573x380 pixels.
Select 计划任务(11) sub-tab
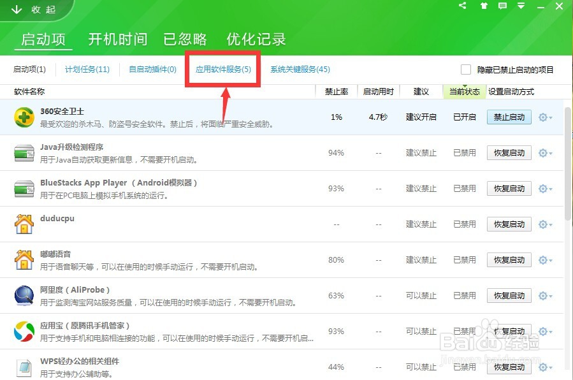tap(87, 69)
